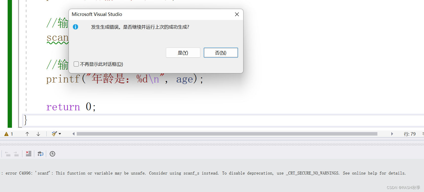Click the blue information icon in the dialog

pyautogui.click(x=75, y=27)
